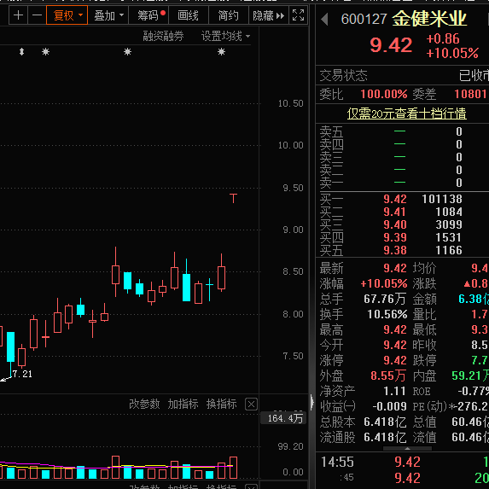Open the 叠加 dropdown
Image resolution: width=489 pixels, height=489 pixels.
tap(108, 15)
